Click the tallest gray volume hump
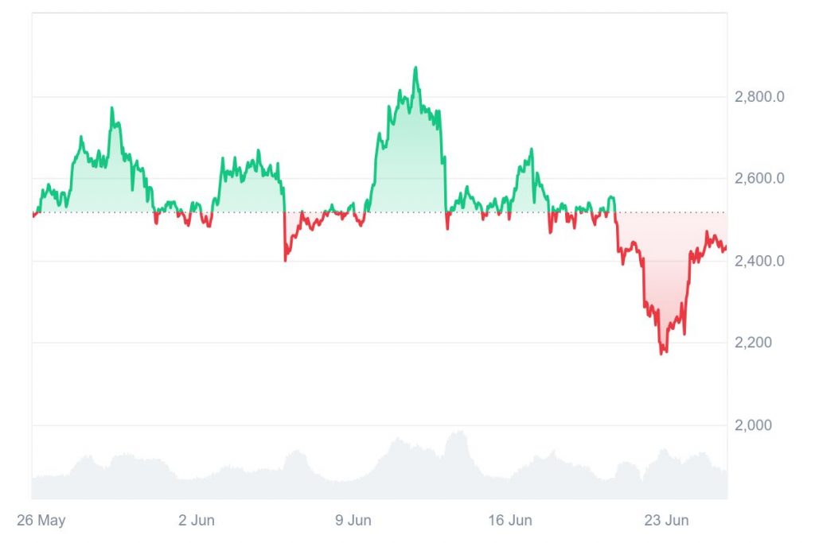This screenshot has width=815, height=543. pos(457,434)
